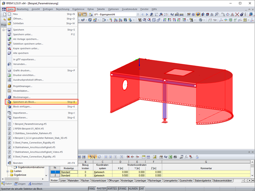Click the view in X direction icon

[x=165, y=20]
